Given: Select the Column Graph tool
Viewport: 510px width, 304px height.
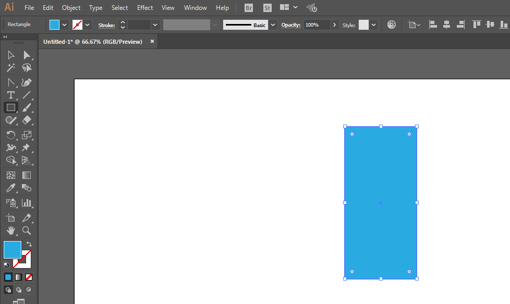Looking at the screenshot, I should pos(27,203).
